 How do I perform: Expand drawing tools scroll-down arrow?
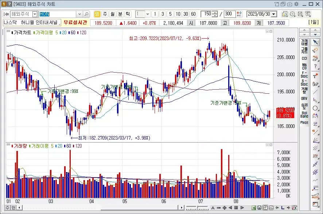pyautogui.click(x=315, y=35)
